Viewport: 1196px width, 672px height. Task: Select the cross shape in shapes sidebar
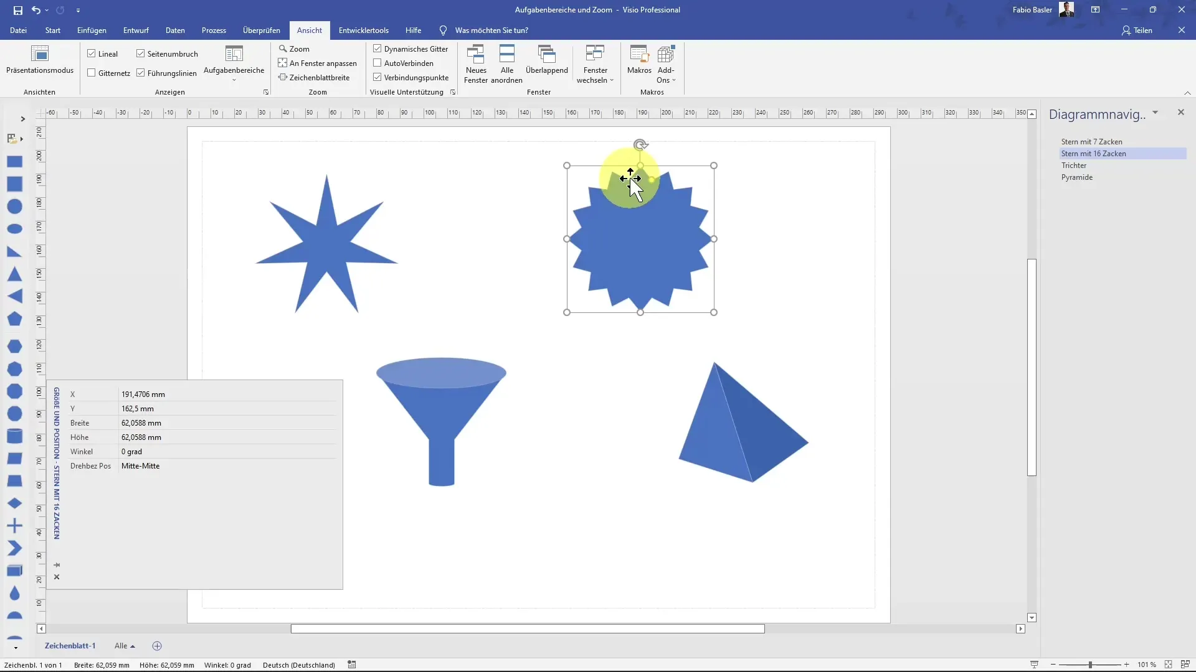14,526
